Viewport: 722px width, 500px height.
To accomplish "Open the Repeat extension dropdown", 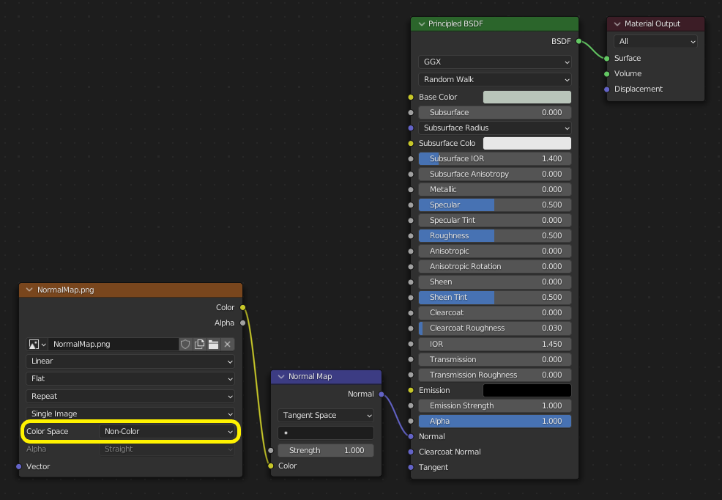I will coord(130,396).
